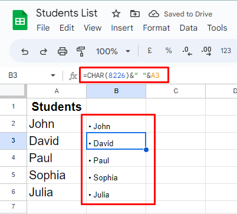
Task: Expand the name box dropdown arrow
Action: point(53,75)
